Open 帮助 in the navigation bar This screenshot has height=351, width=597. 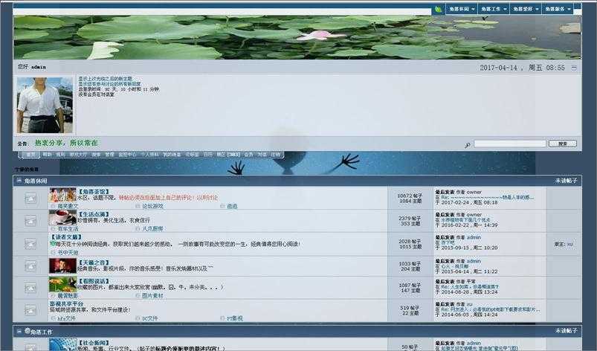point(47,155)
